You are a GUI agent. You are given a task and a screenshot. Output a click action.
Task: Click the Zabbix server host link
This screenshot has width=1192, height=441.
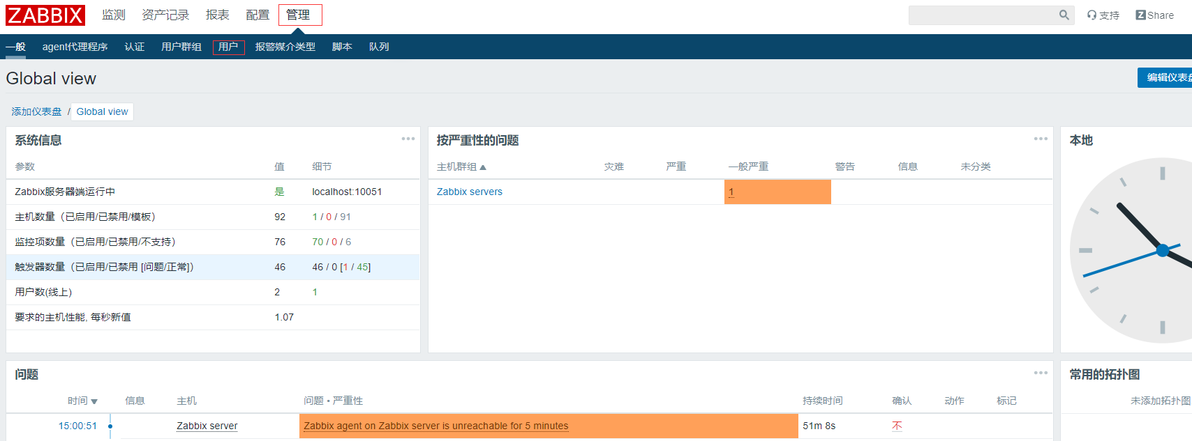(207, 426)
